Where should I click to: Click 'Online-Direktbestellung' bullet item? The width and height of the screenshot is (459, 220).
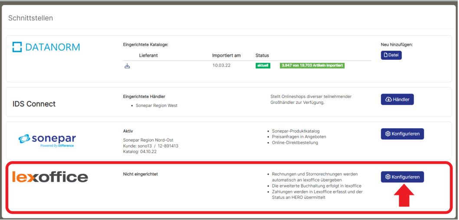click(295, 142)
